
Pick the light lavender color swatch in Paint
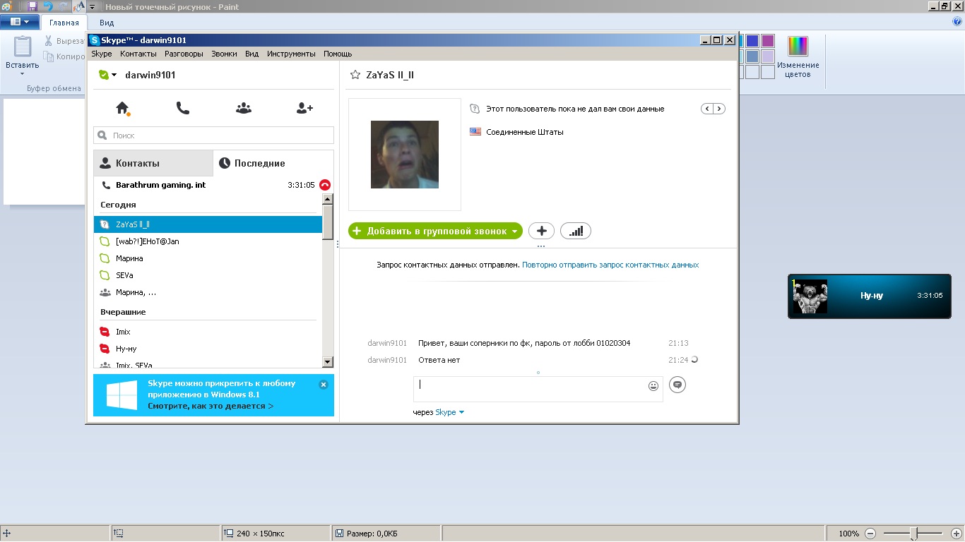[768, 56]
